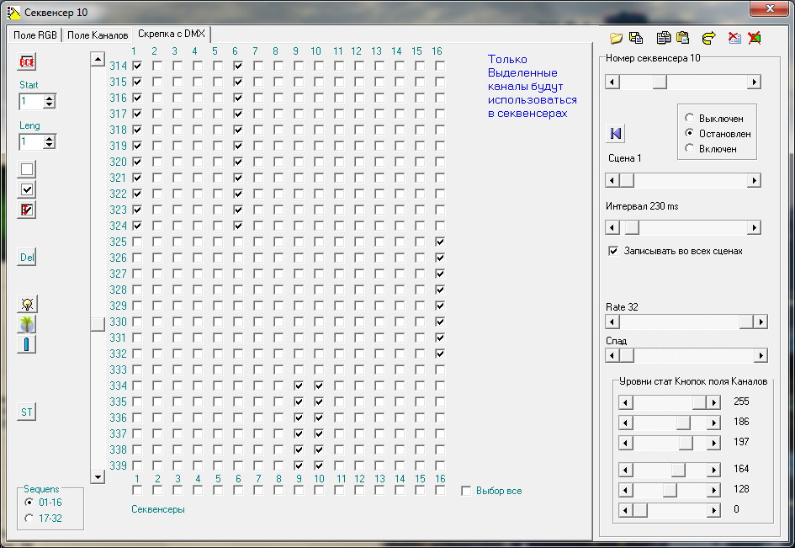Click right arrow of Интервал 230 ms slider
Screen dimensions: 795x548
[754, 227]
